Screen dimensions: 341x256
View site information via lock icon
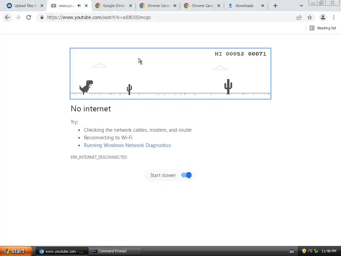tap(42, 17)
